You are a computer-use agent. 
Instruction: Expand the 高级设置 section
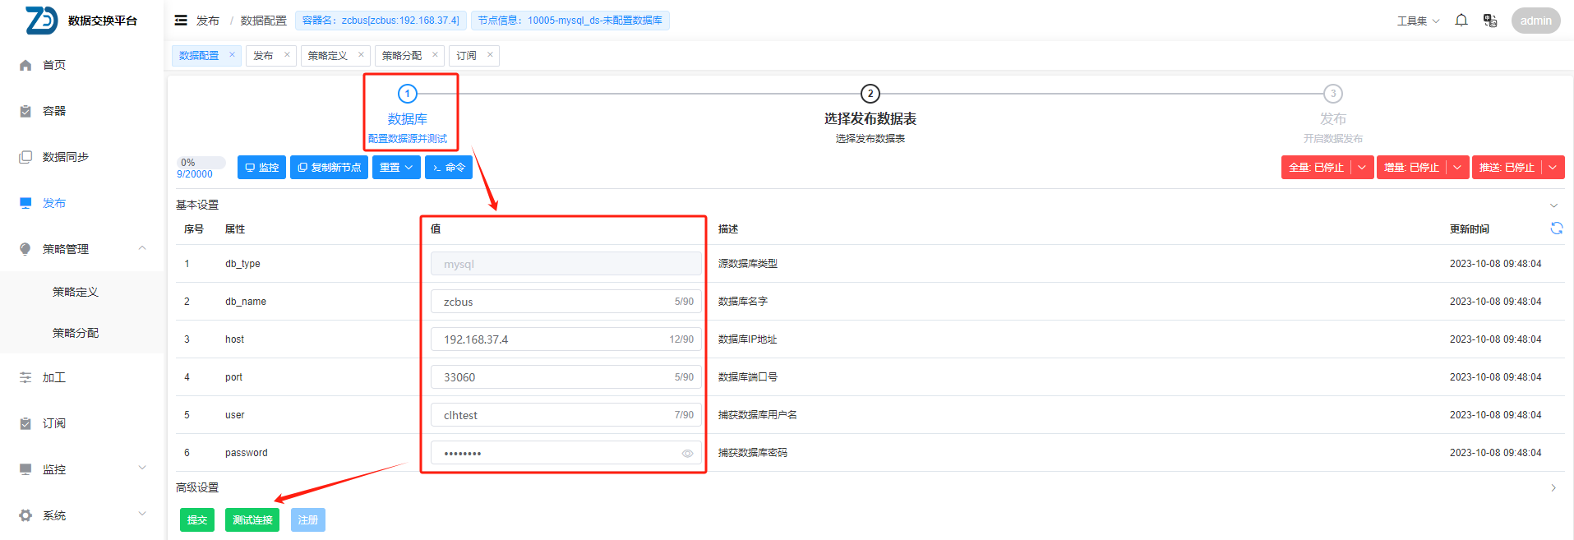point(1553,487)
